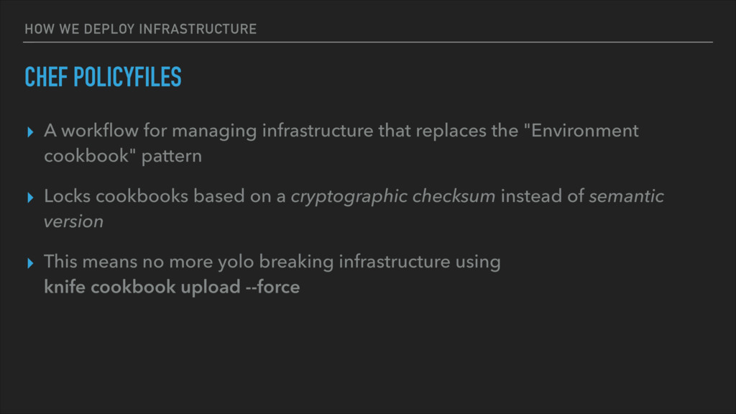736x414 pixels.
Task: Click the italic phrase 'cryptographic checksum'
Action: 393,196
